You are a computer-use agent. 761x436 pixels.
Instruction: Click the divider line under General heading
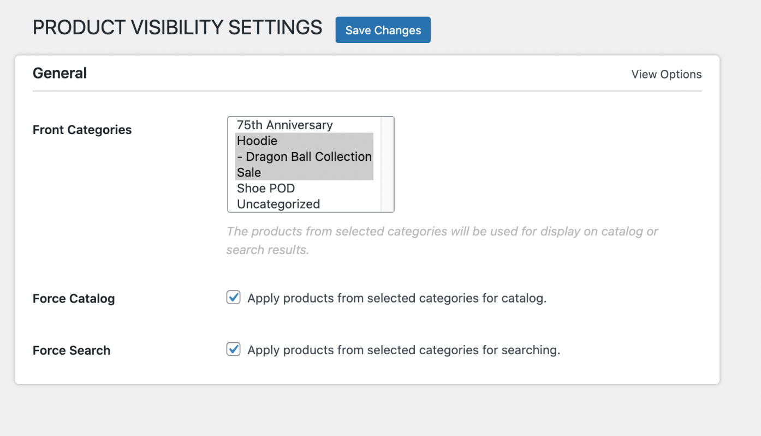coord(367,91)
